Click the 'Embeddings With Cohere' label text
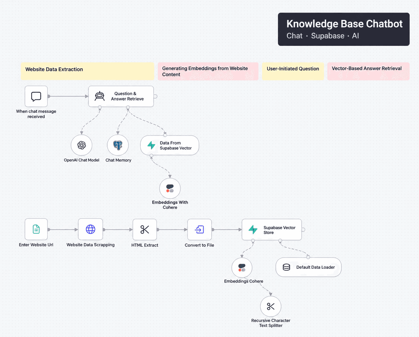The height and width of the screenshot is (337, 419). [x=170, y=205]
